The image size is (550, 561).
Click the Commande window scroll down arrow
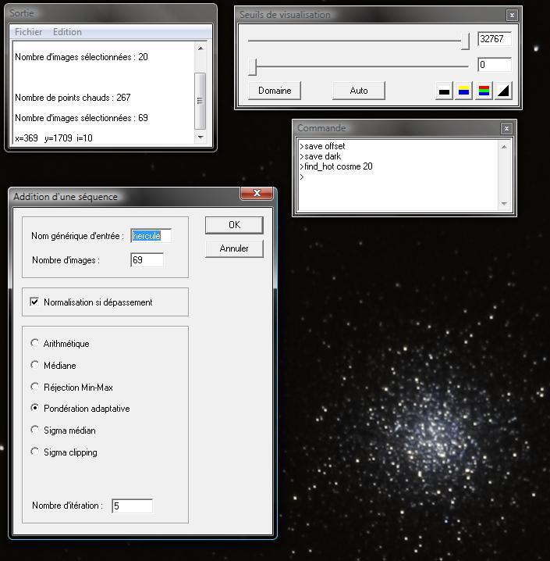(x=504, y=204)
